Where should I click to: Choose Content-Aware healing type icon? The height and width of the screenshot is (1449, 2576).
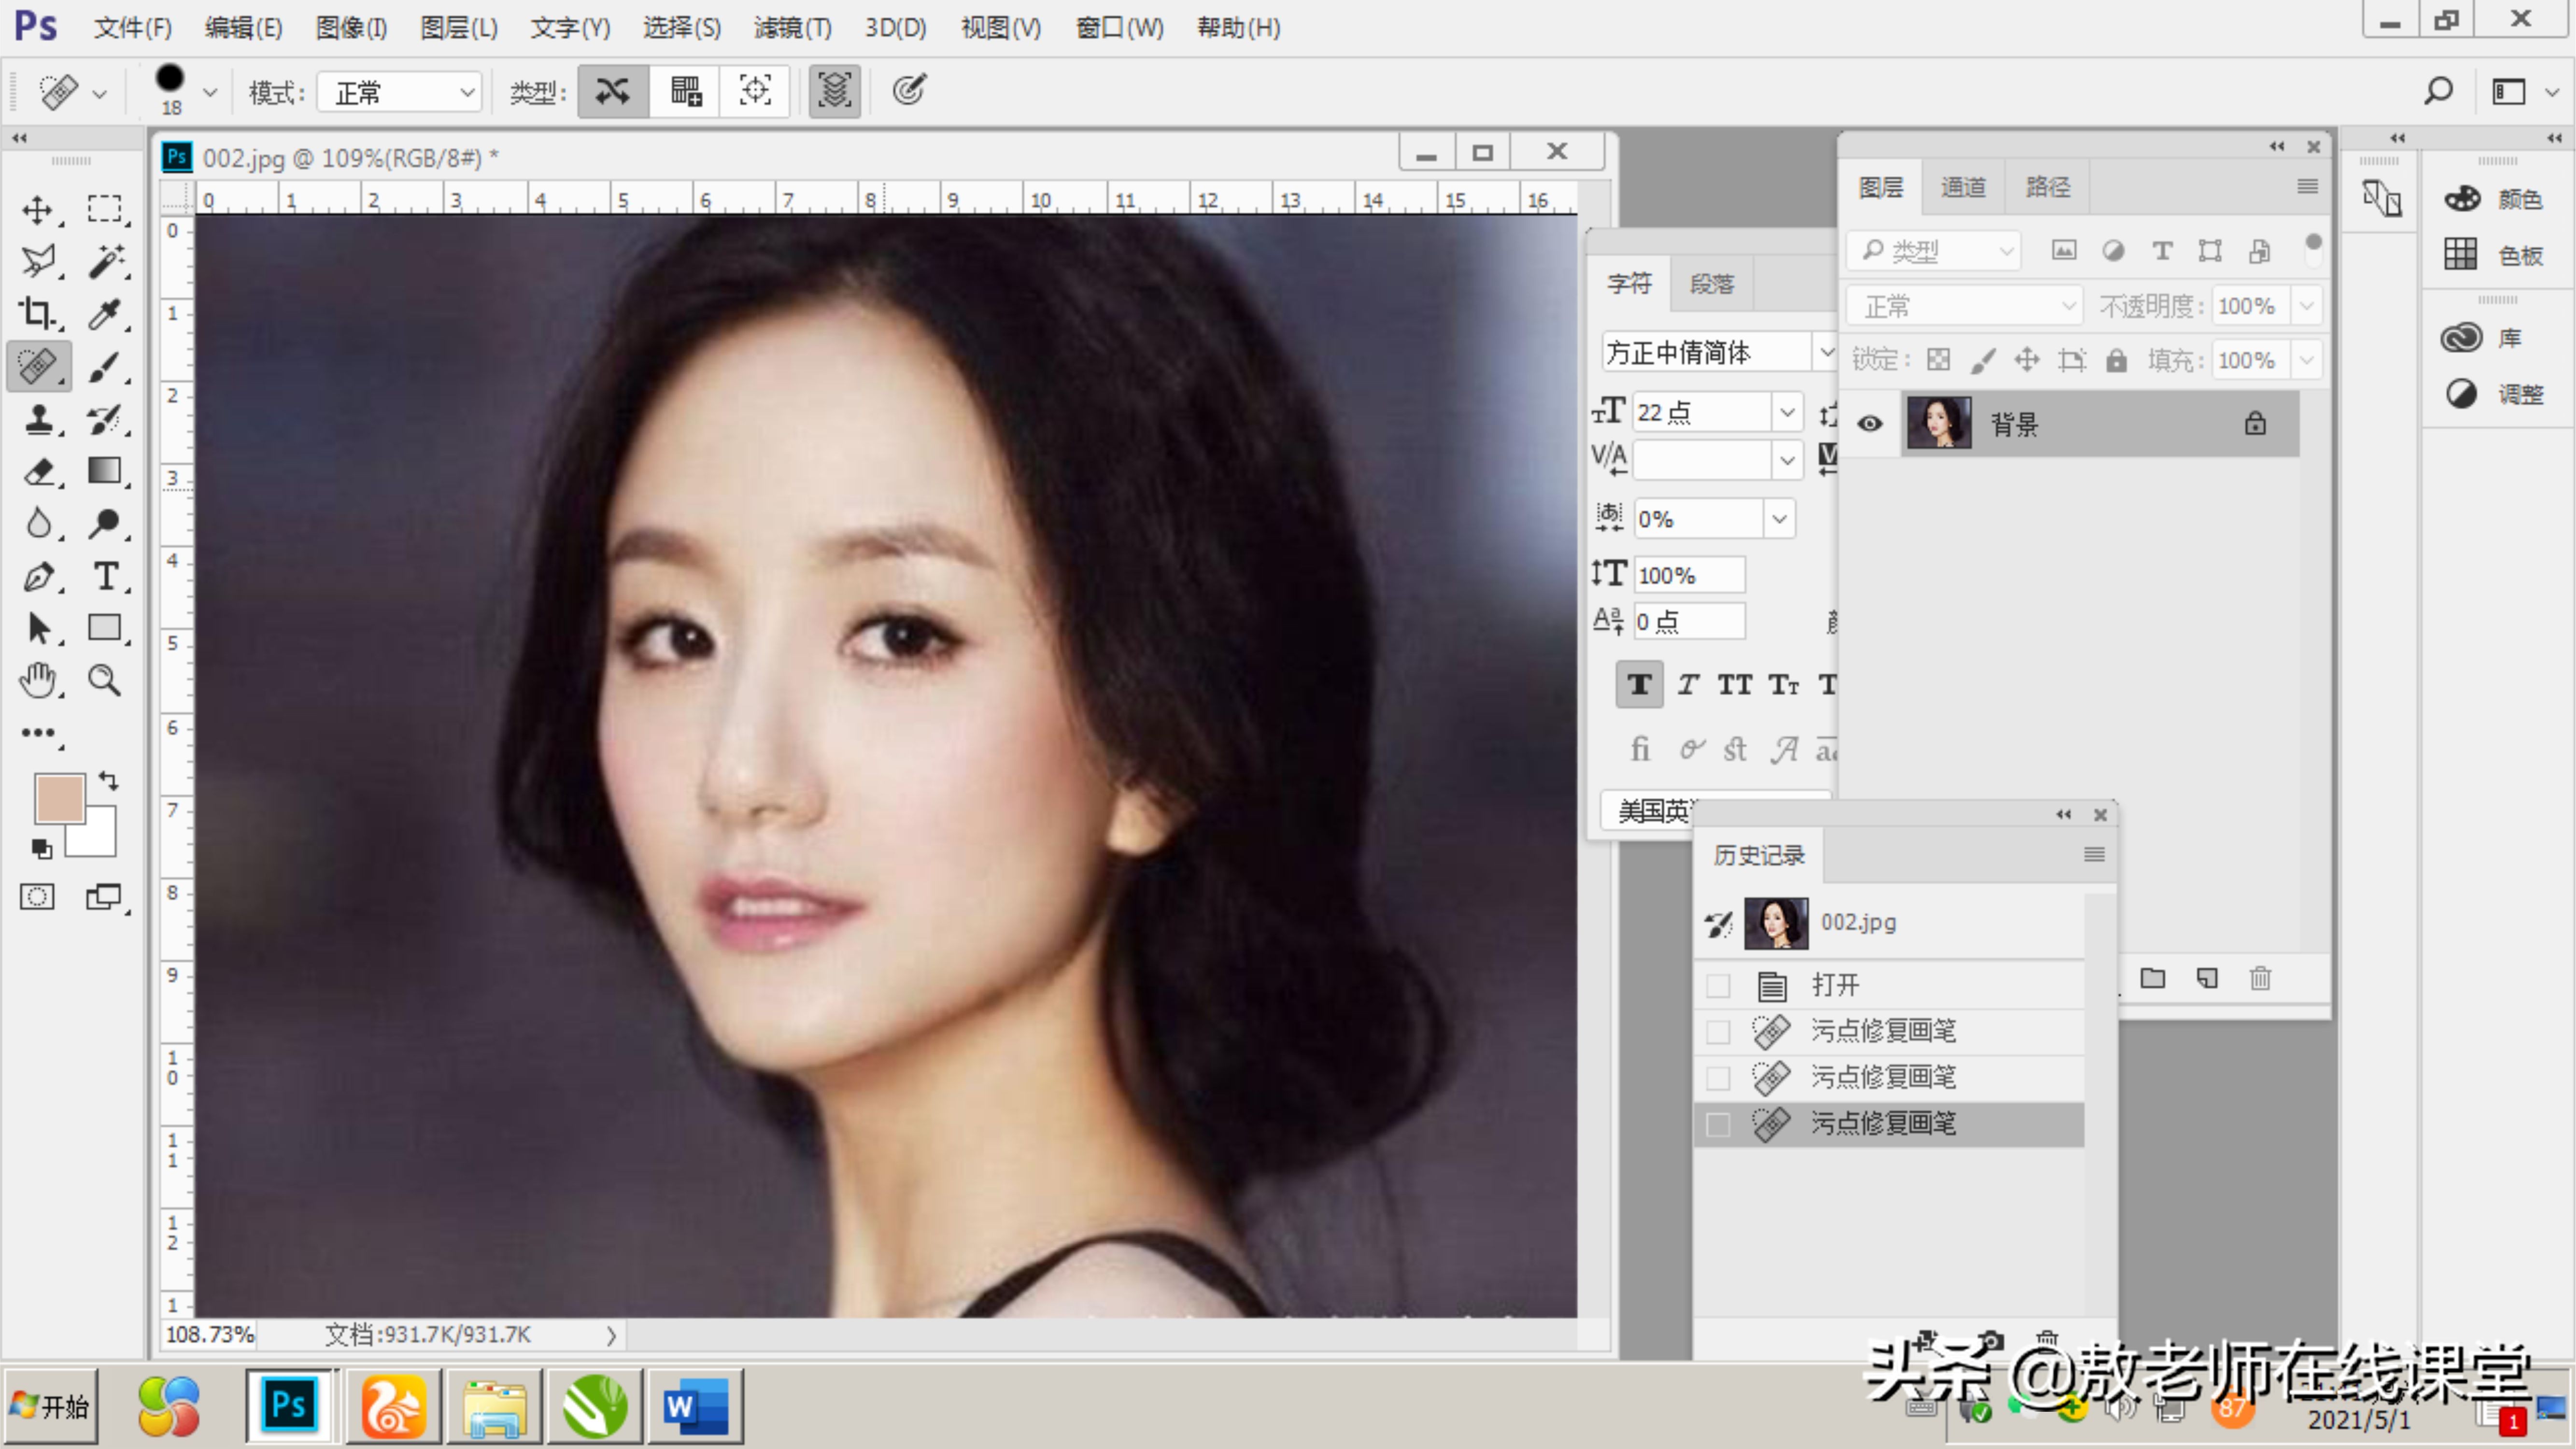pos(613,92)
